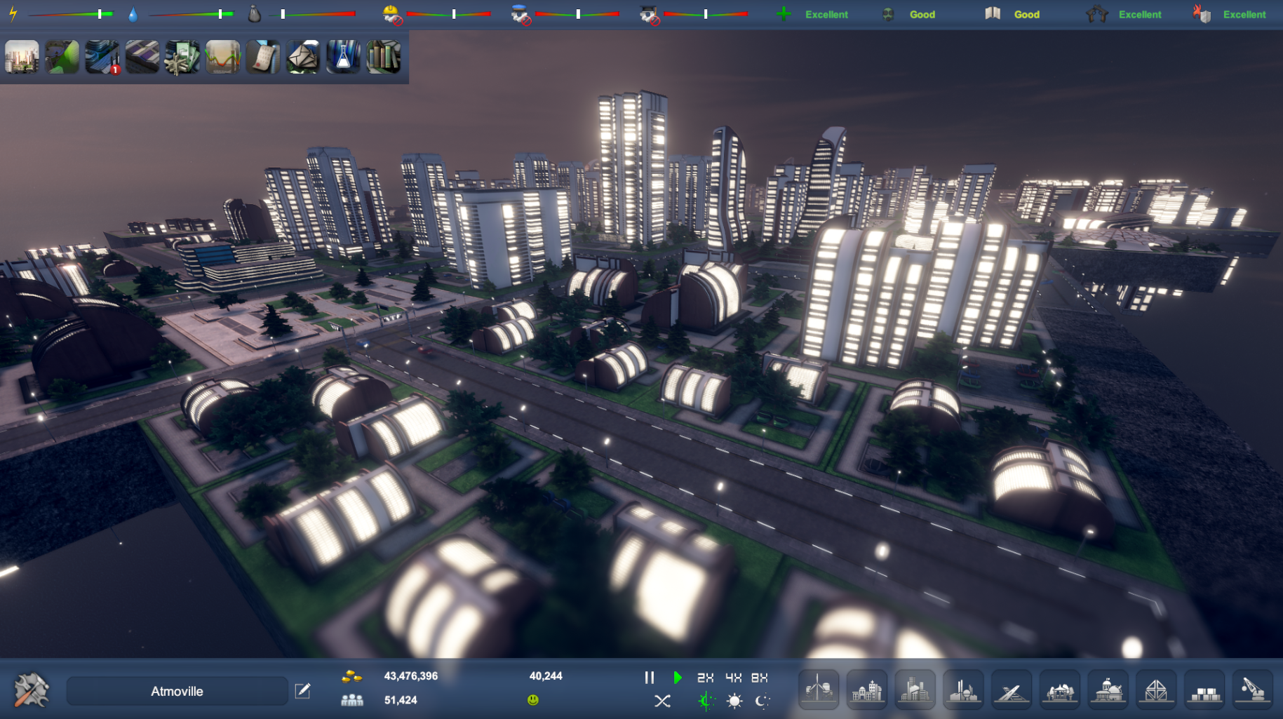Adjust the third workforce balance slider
Screen dimensions: 1283x719
[705, 14]
